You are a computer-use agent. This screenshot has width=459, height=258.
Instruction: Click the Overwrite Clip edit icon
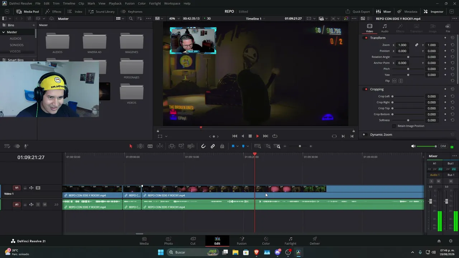click(x=181, y=146)
